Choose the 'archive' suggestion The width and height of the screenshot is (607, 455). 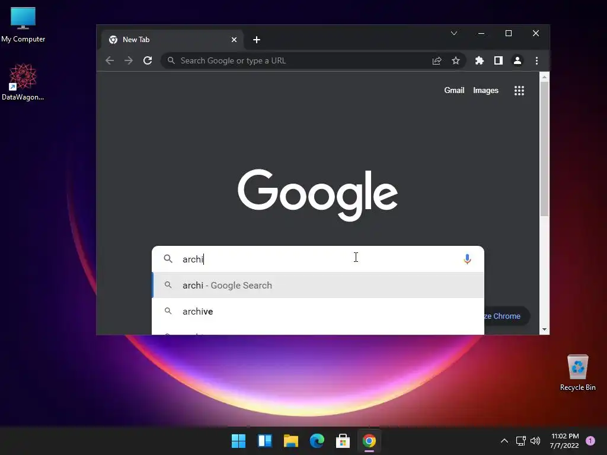click(318, 311)
